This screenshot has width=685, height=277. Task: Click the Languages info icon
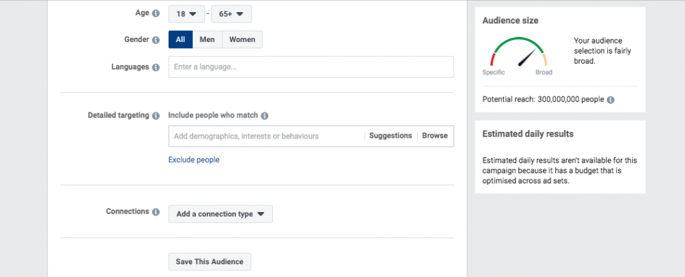[x=156, y=68]
